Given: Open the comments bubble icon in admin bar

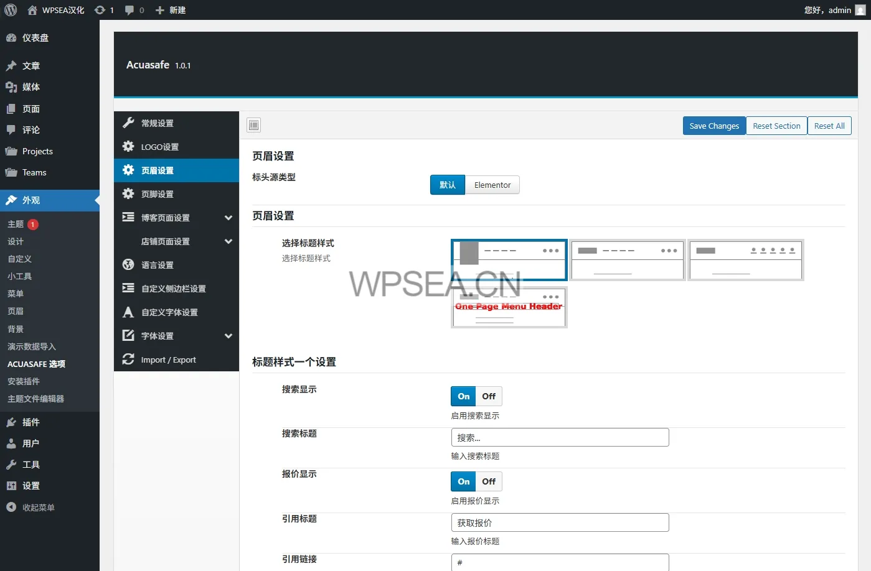Looking at the screenshot, I should pos(129,10).
